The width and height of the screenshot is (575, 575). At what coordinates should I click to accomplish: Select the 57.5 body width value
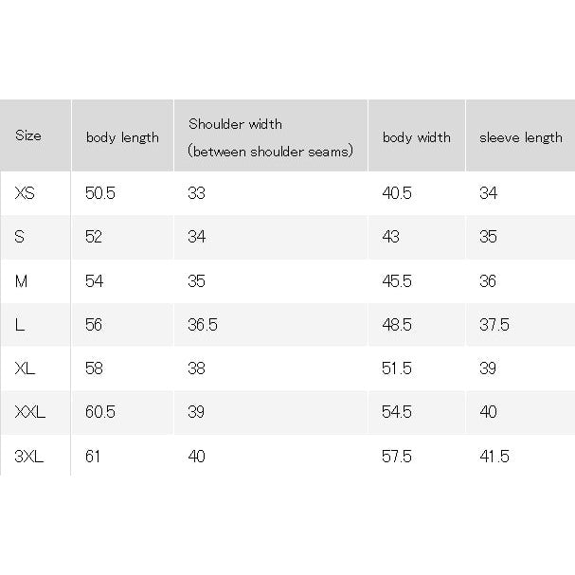click(397, 457)
